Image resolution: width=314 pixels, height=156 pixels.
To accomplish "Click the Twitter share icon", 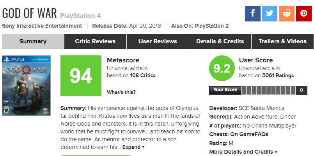I will tap(270, 14).
